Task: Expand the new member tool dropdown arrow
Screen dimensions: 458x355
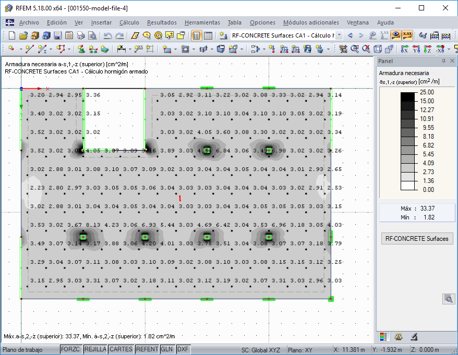Action: (51, 49)
